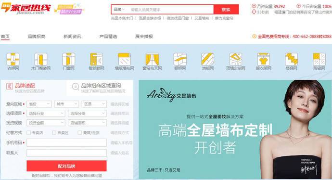Click the magnifier icon for 品牌招商区域查询
Screen dimensions: 332x180
point(76,87)
